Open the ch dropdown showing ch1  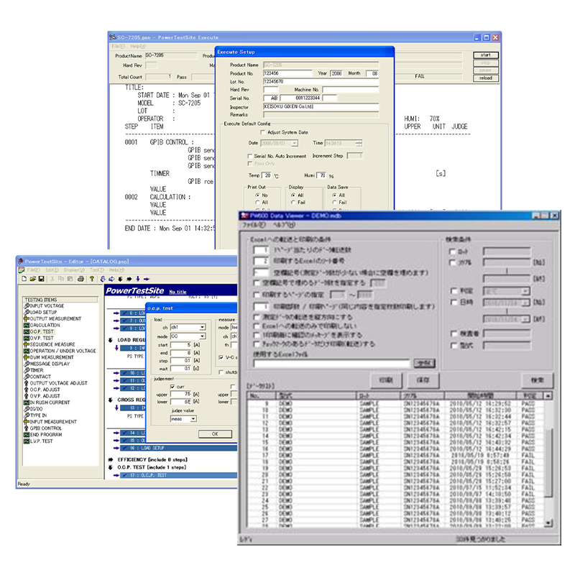(202, 328)
